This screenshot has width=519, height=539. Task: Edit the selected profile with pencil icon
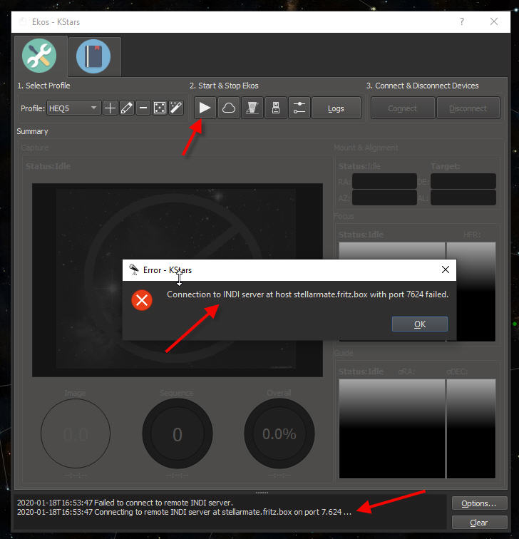click(x=127, y=108)
